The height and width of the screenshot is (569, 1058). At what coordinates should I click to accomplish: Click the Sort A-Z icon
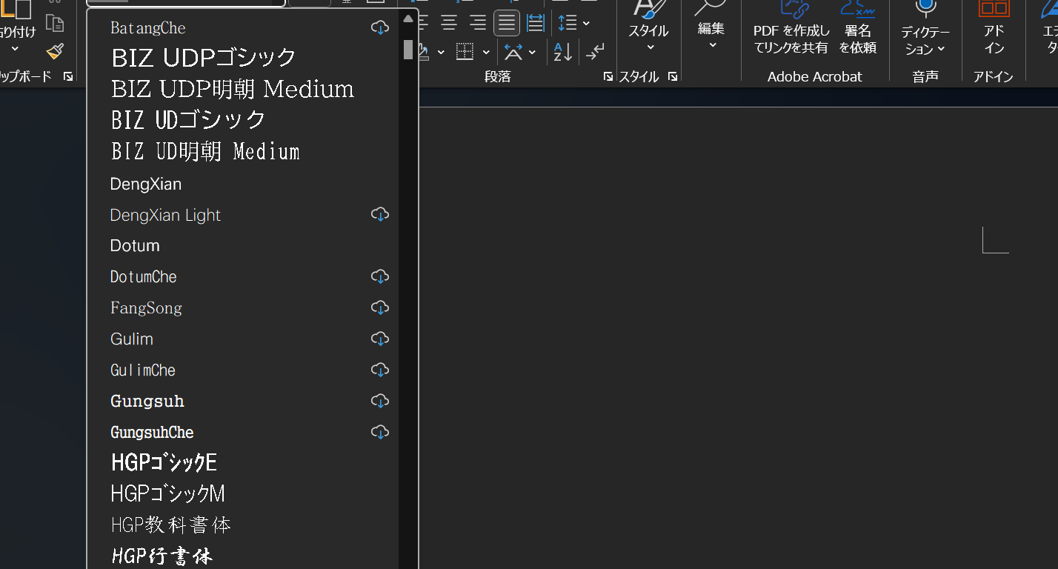(563, 52)
